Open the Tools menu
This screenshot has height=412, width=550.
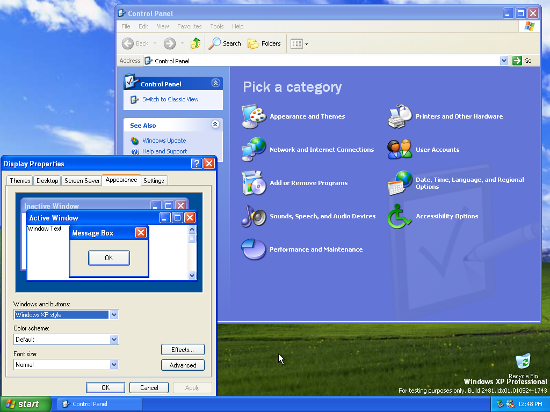pos(217,26)
